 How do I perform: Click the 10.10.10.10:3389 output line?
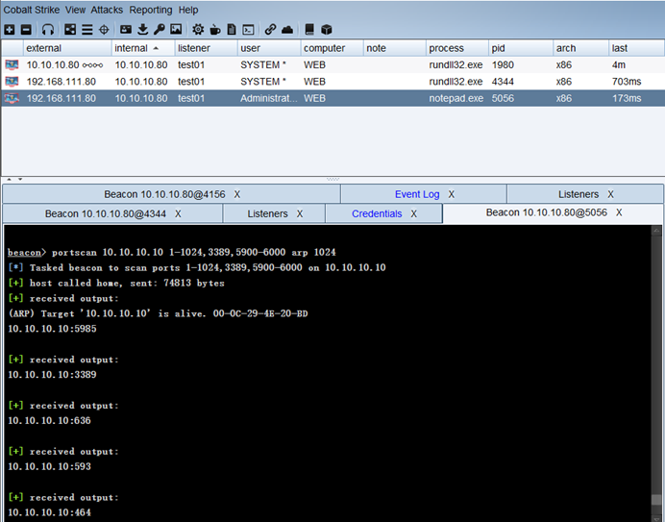tap(52, 375)
